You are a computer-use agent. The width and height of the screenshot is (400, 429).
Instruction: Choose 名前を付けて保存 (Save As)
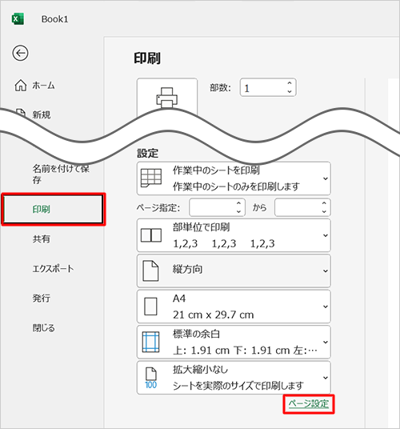tap(61, 174)
